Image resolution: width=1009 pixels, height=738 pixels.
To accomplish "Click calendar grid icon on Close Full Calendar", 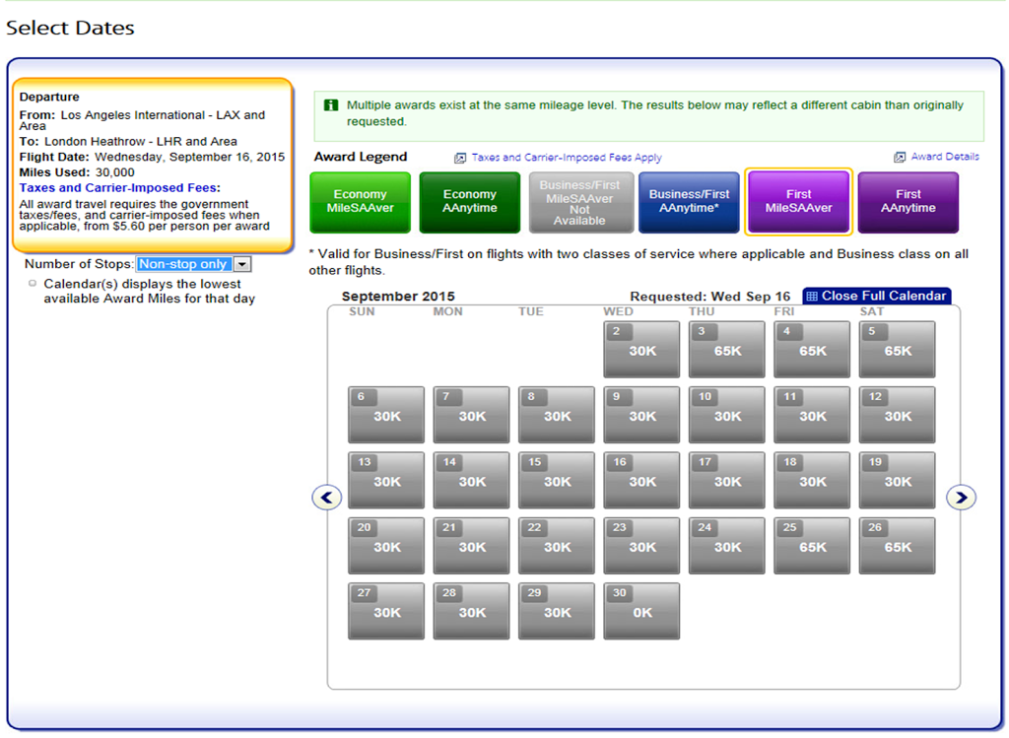I will click(x=812, y=296).
